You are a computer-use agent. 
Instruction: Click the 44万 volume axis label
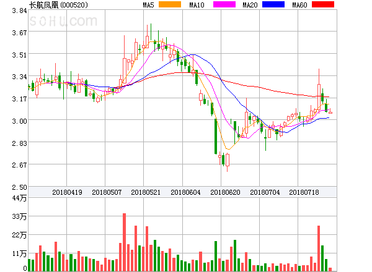[19, 198]
